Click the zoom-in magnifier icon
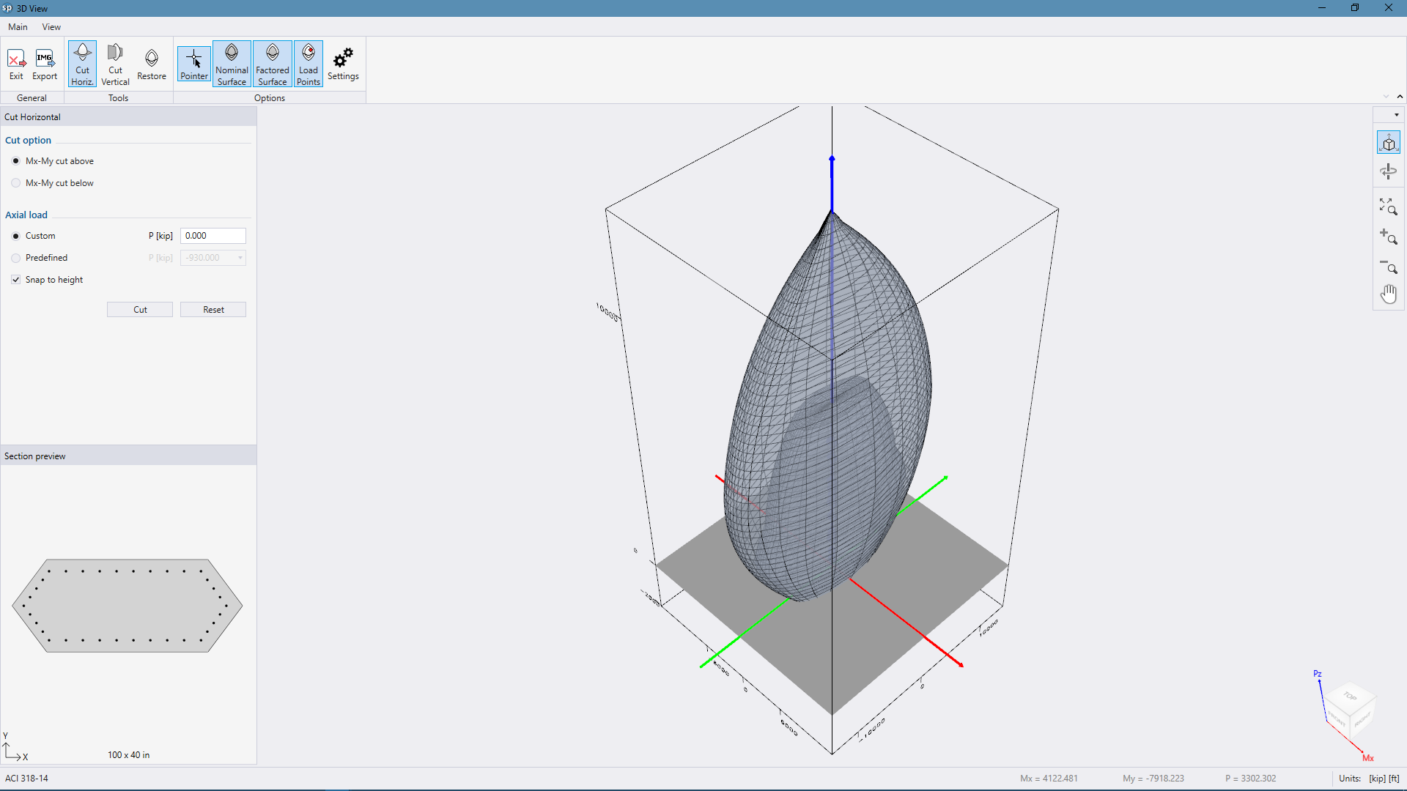The width and height of the screenshot is (1407, 791). [1389, 237]
